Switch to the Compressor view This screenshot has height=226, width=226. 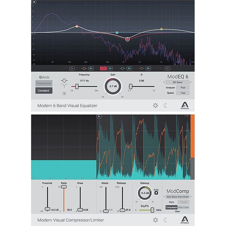coord(171,207)
